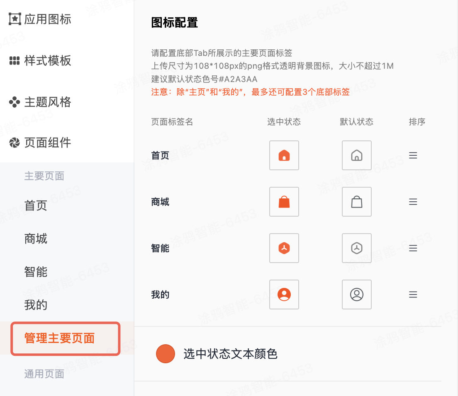The height and width of the screenshot is (396, 458).
Task: Click the pinwheel icon beside 页面组件
Action: click(x=14, y=142)
